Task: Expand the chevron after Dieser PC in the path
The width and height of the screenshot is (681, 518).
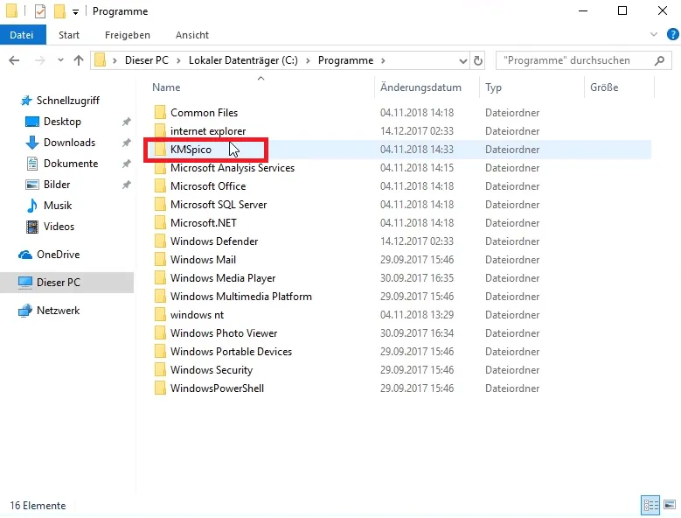Action: point(178,60)
